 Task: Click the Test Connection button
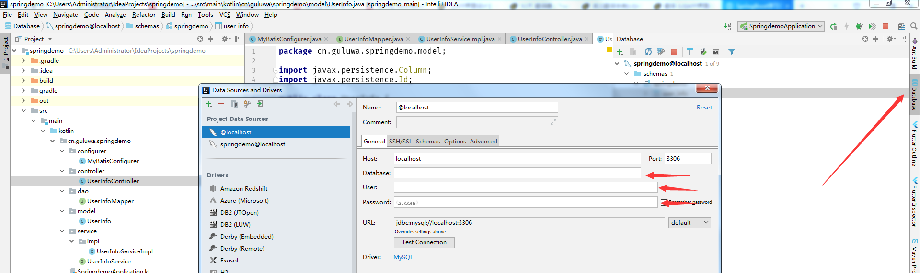tap(424, 242)
